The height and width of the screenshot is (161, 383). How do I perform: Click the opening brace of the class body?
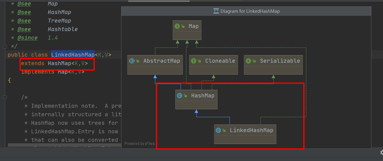tap(9, 80)
